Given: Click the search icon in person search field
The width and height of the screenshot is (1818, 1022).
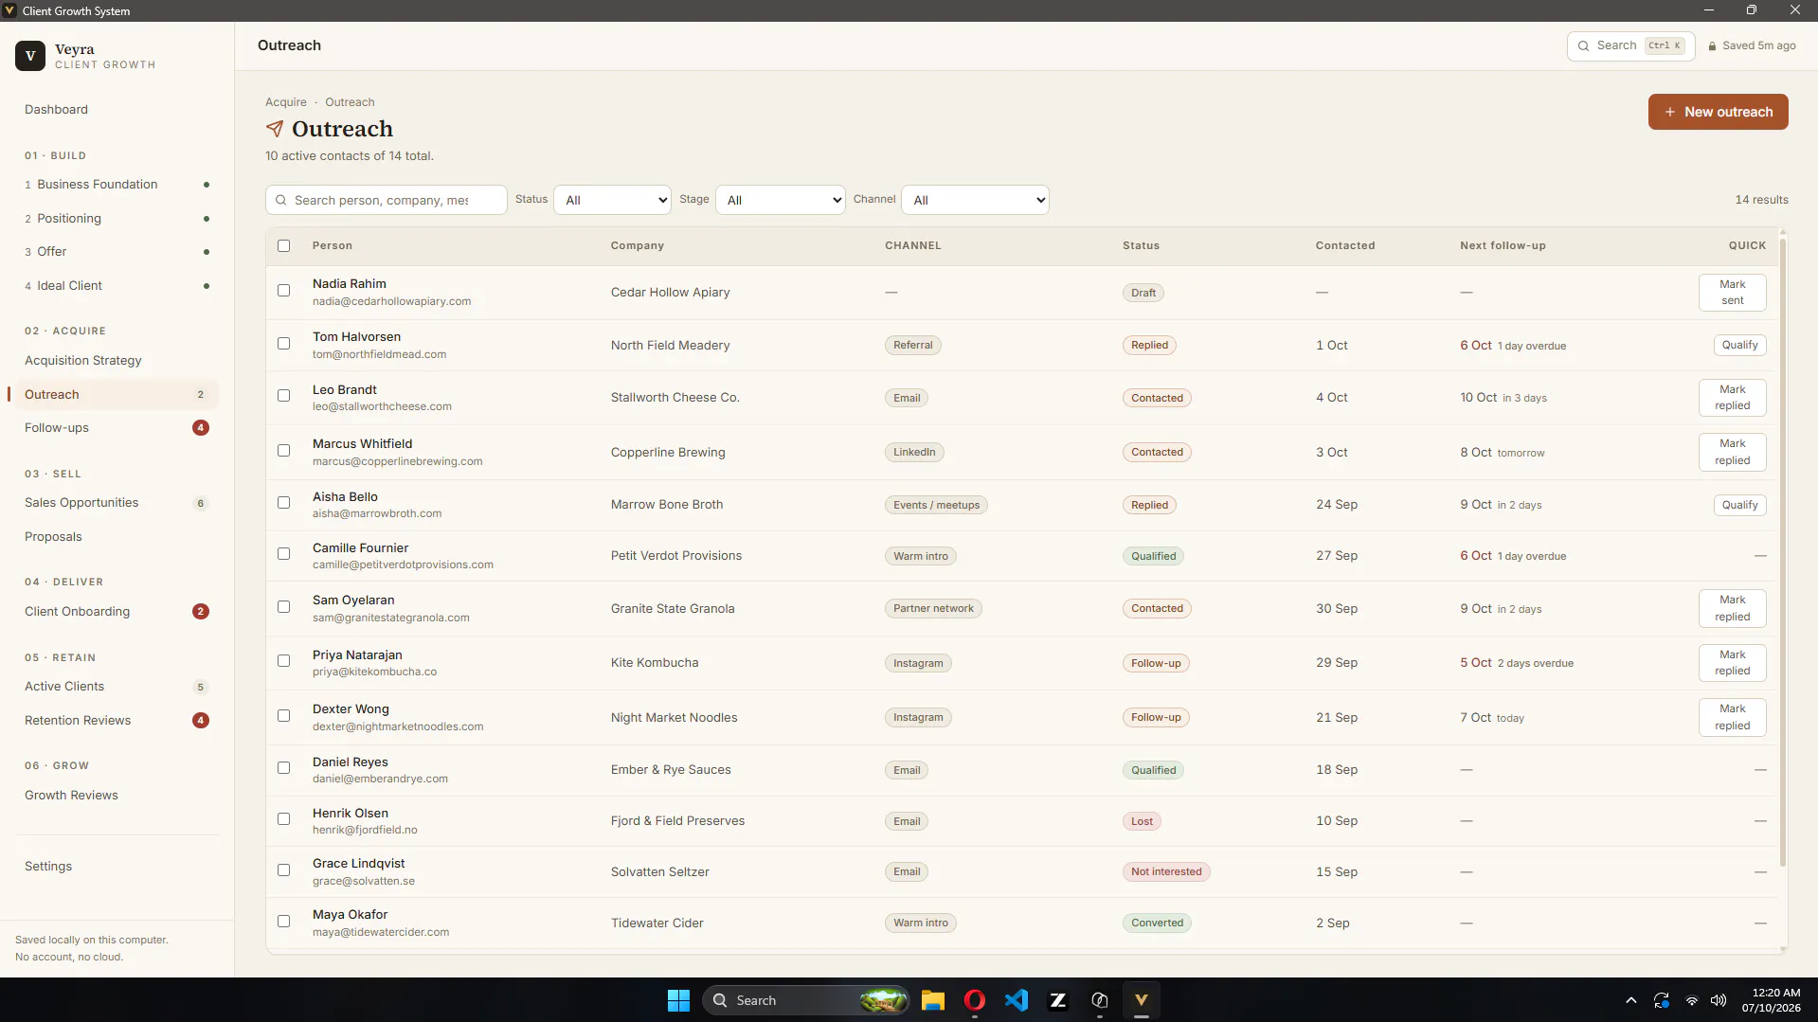Looking at the screenshot, I should point(281,200).
